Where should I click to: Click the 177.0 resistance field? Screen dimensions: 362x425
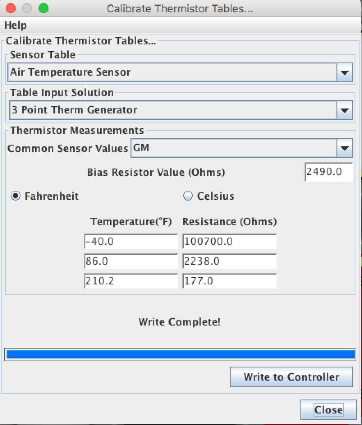(229, 281)
